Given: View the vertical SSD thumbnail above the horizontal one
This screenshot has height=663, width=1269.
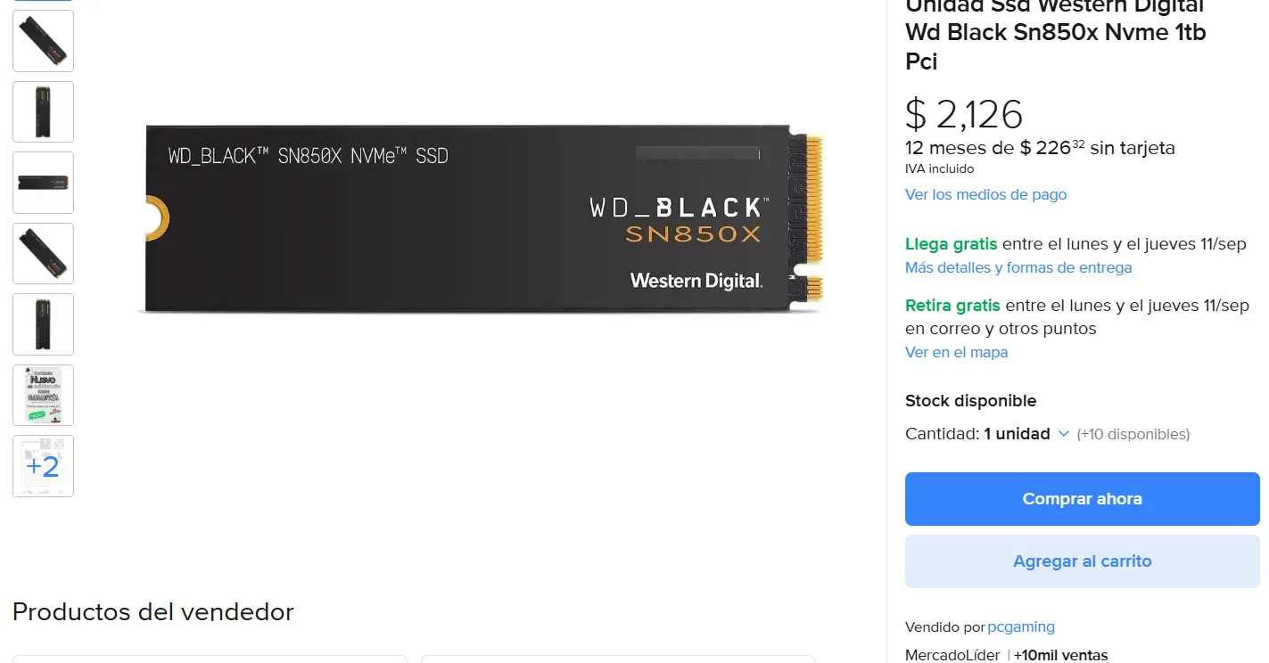Looking at the screenshot, I should pos(43,111).
